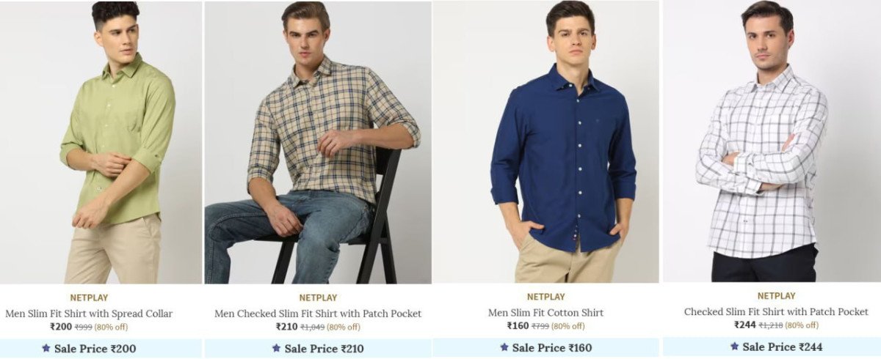Screen dimensions: 881x359
Task: Open Checked Slim Fit Shirt with Patch Pocket title
Action: point(776,312)
